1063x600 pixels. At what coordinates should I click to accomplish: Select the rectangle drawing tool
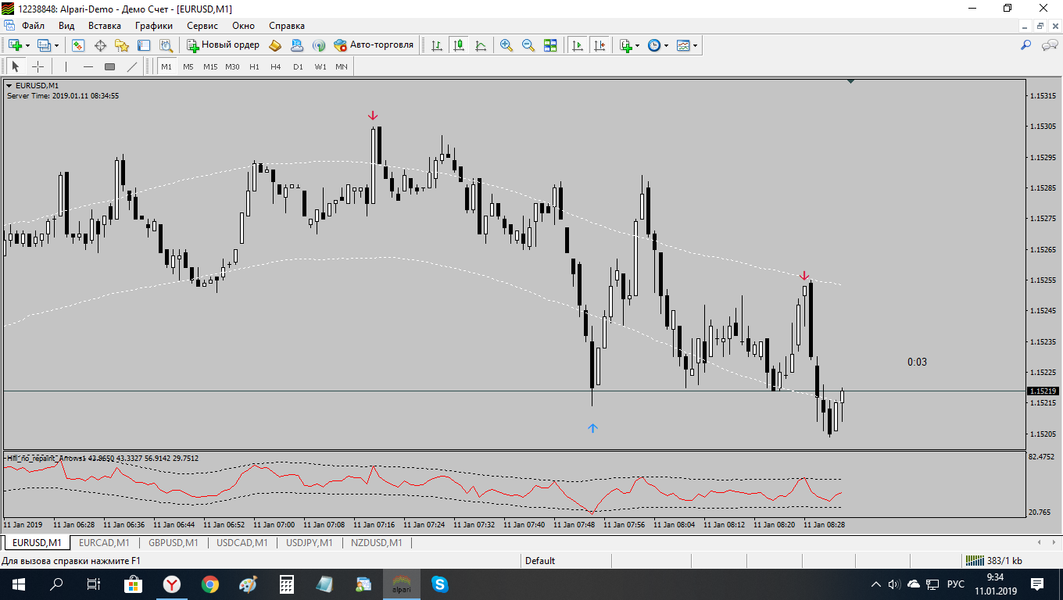point(109,66)
